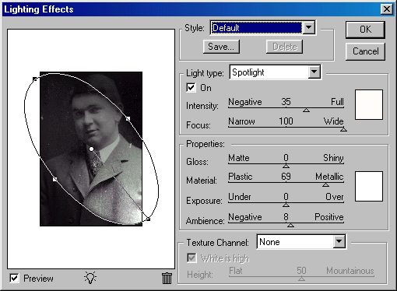Click the trash can delete-light icon

(x=167, y=279)
